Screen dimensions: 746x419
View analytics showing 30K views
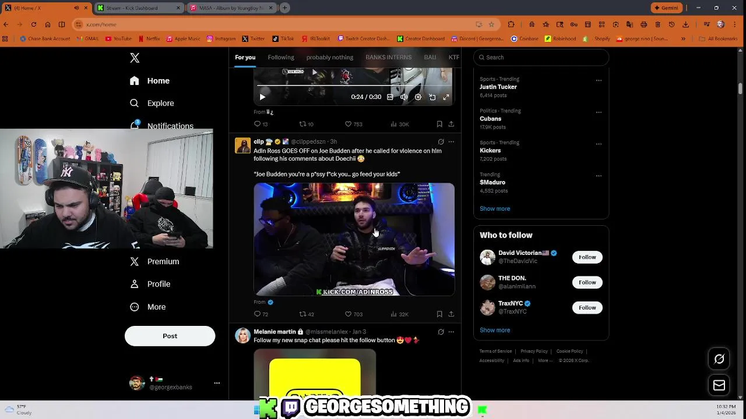[x=399, y=124]
